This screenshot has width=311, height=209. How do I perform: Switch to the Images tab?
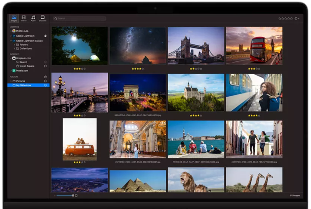point(14,18)
